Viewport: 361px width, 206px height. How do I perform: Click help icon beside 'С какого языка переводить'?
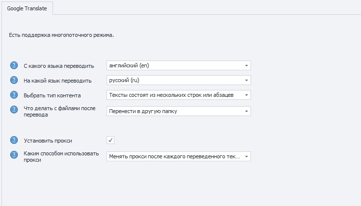(x=14, y=65)
